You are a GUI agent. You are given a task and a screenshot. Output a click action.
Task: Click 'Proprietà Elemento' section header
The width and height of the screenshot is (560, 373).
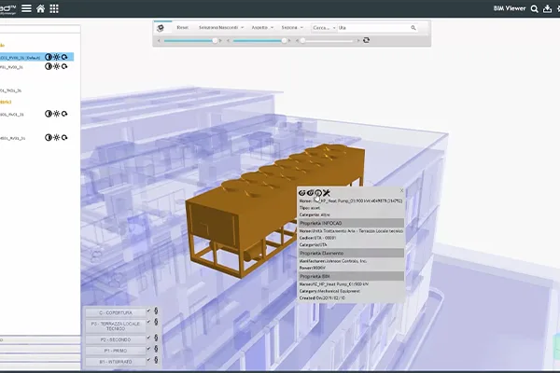(x=351, y=253)
